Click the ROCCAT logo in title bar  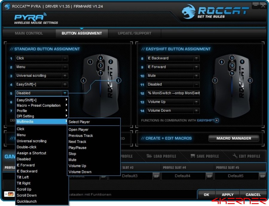pos(7,6)
